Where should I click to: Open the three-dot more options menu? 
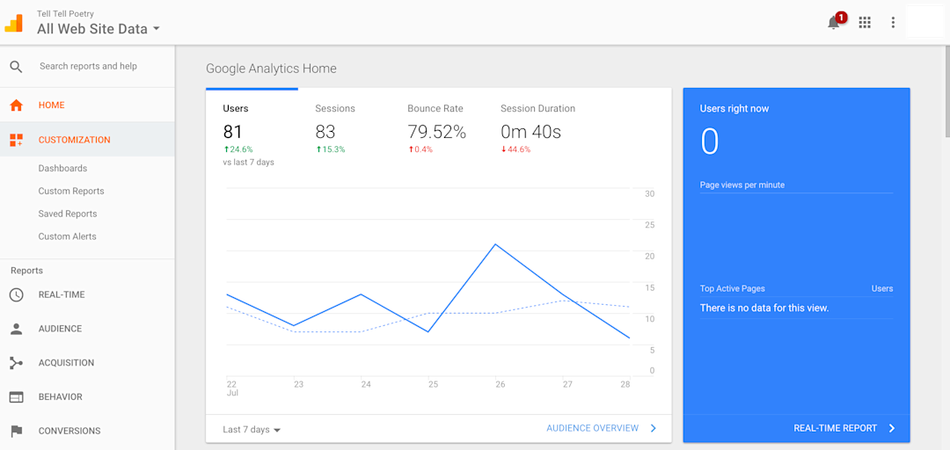(893, 22)
